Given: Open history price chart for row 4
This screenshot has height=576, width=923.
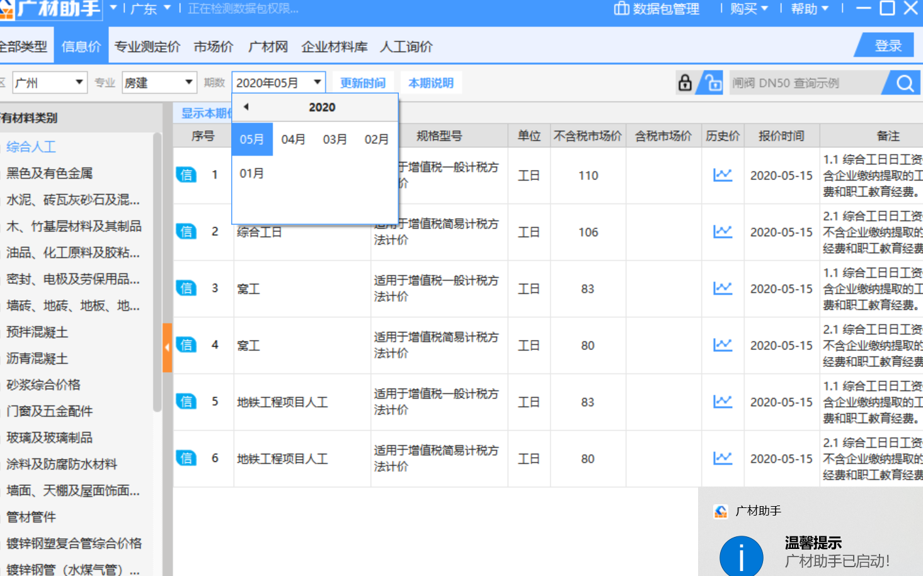Looking at the screenshot, I should (723, 345).
